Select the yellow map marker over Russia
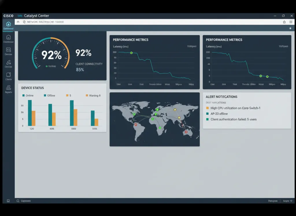Image resolution: width=296 pixels, height=216 pixels. (x=175, y=110)
